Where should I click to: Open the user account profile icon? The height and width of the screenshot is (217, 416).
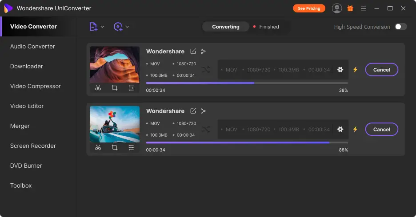coord(337,8)
